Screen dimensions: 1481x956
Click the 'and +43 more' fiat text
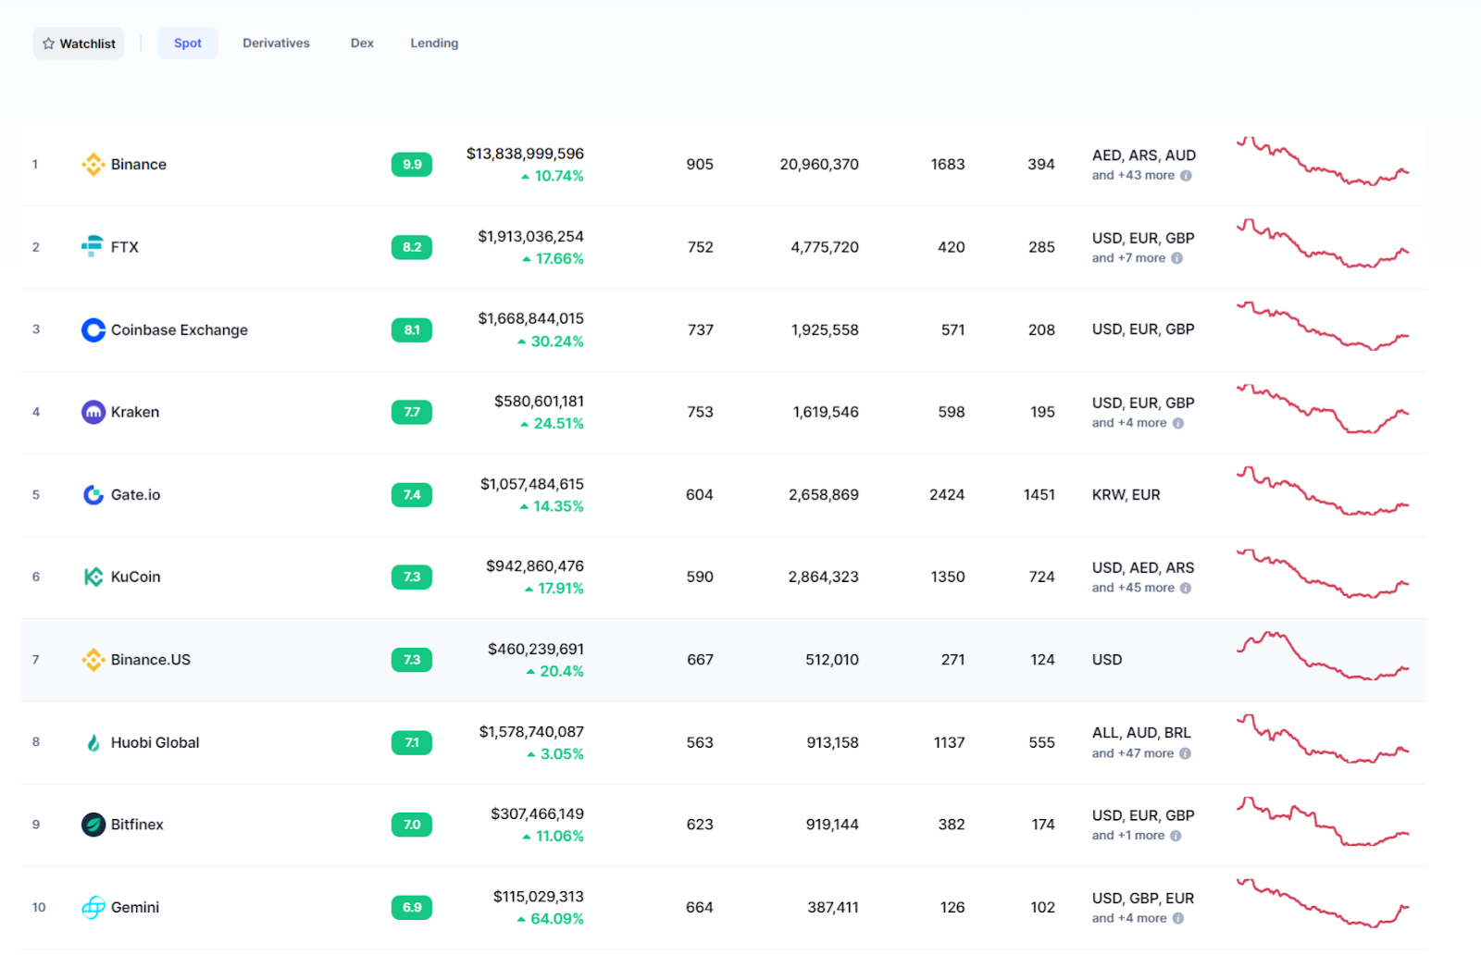point(1133,176)
